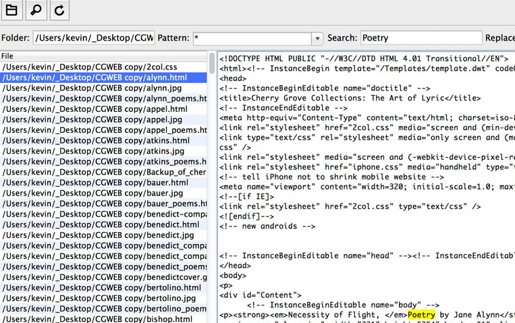Select the bertolino_poem file row
This screenshot has height=323, width=515.
click(x=103, y=309)
